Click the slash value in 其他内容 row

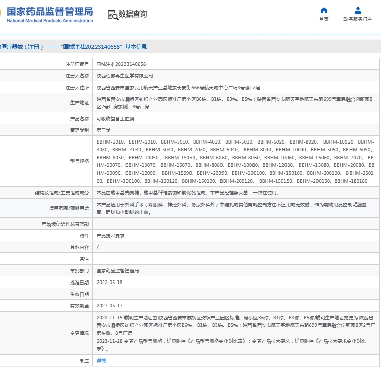coord(98,247)
